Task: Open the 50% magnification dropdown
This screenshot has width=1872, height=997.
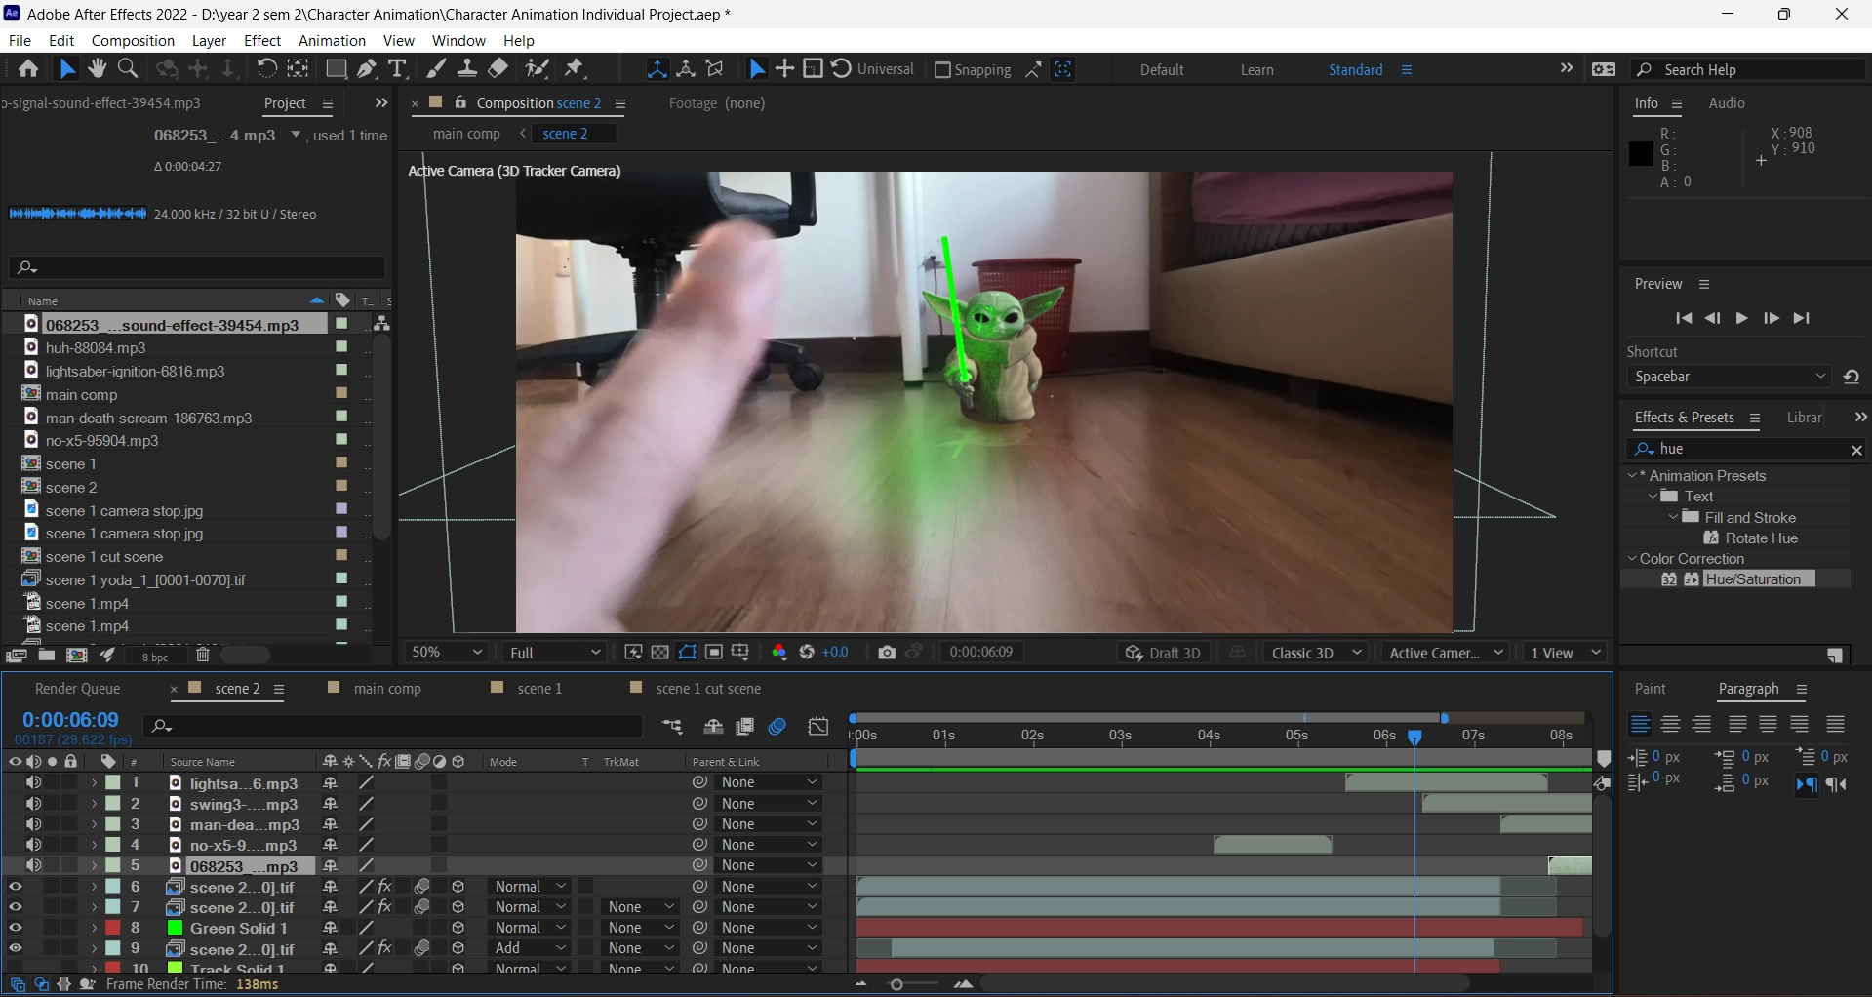Action: pos(447,653)
